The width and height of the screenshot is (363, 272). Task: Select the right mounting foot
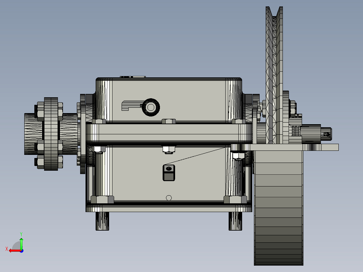[x=236, y=222]
